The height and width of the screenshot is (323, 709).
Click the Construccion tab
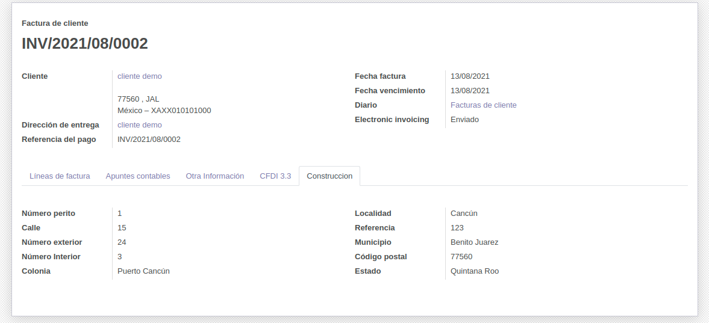330,176
